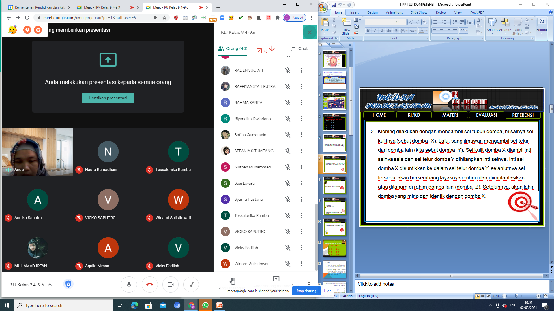Click Hentikan presentasi button
The height and width of the screenshot is (311, 554).
pos(108,98)
